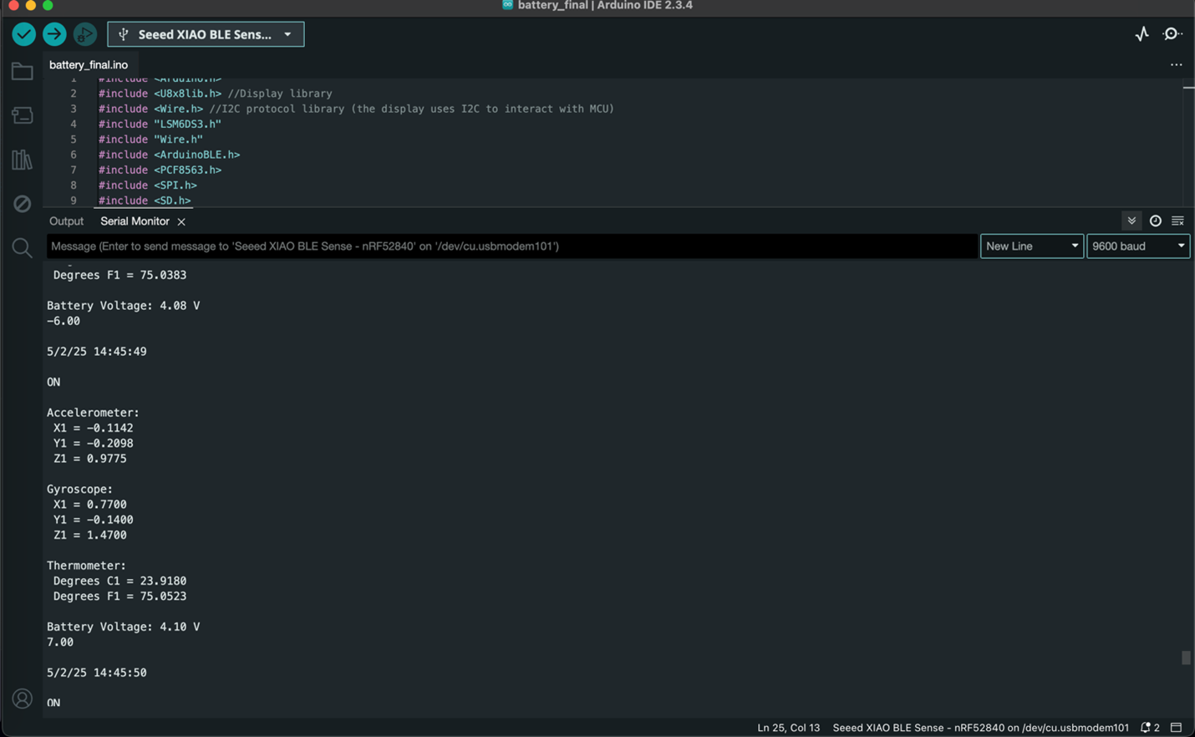Open the Serial Plotter icon
Screen dimensions: 1195x737
[x=1142, y=34]
